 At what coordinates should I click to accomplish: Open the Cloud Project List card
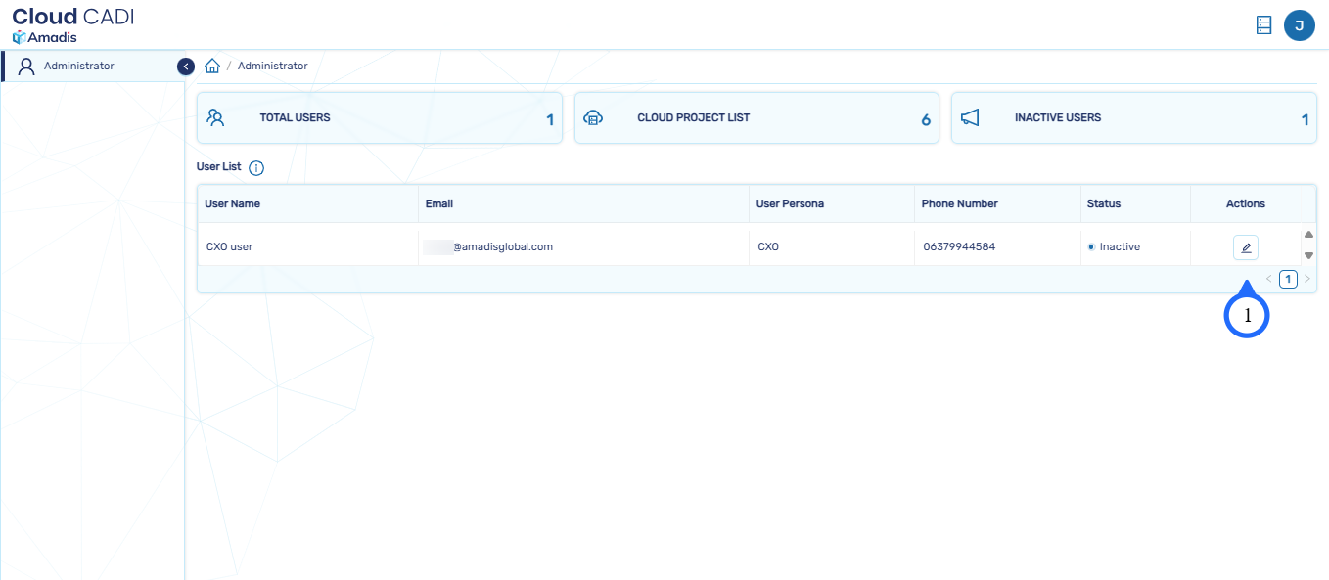pyautogui.click(x=756, y=118)
